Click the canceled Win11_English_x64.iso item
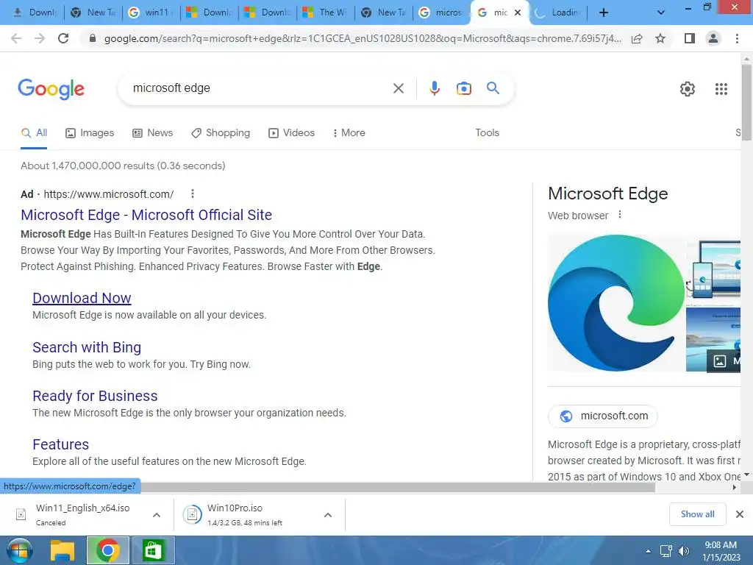The width and height of the screenshot is (753, 565). click(76, 514)
